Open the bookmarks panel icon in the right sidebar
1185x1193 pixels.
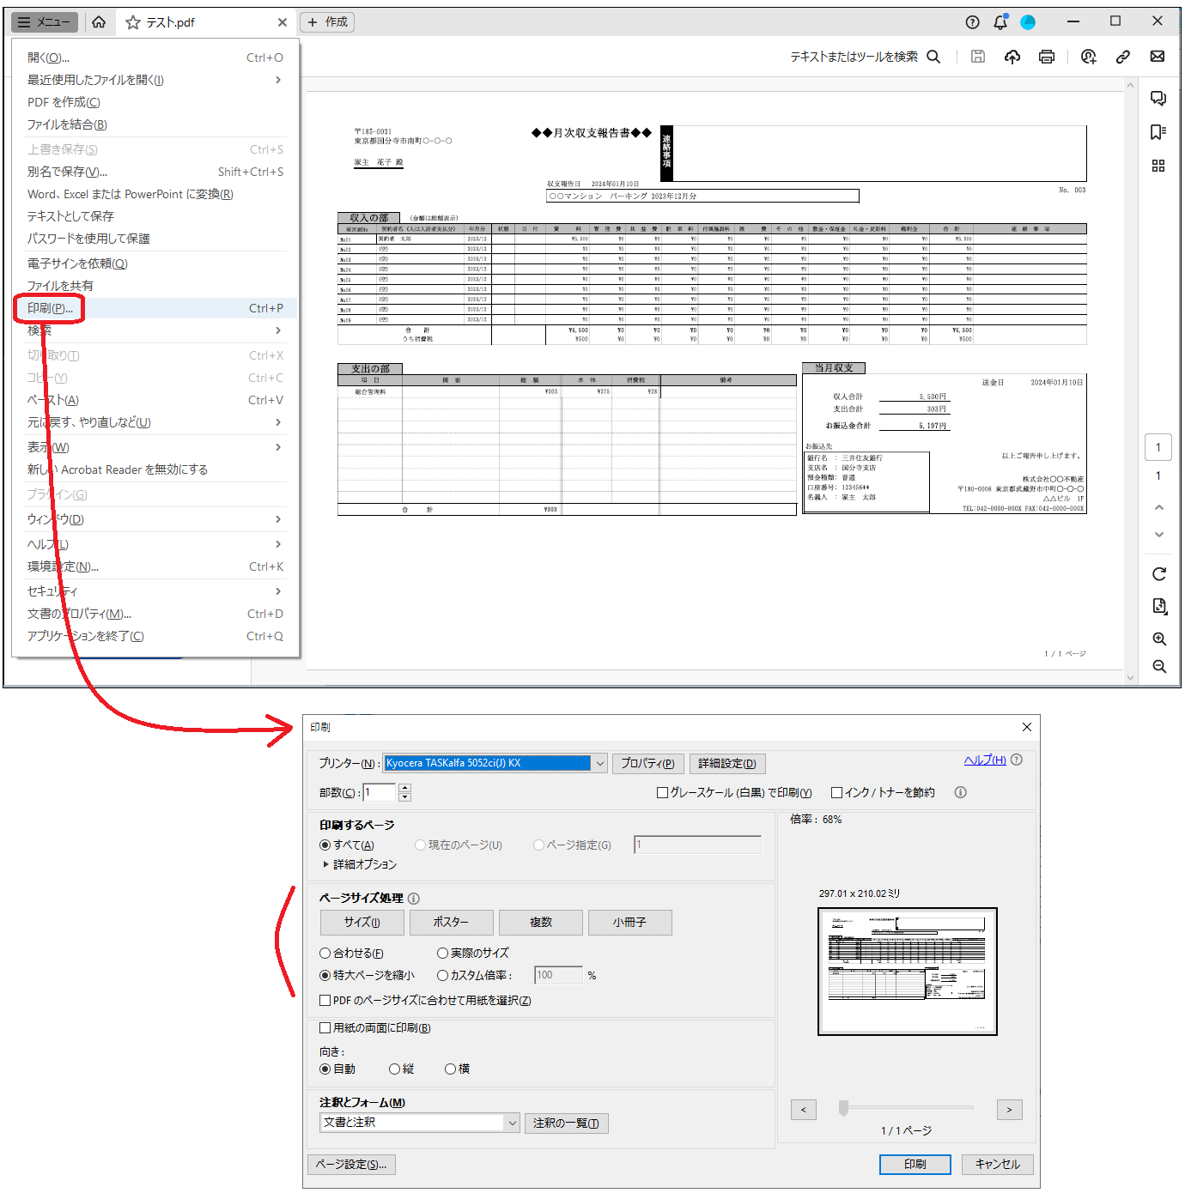pyautogui.click(x=1158, y=132)
